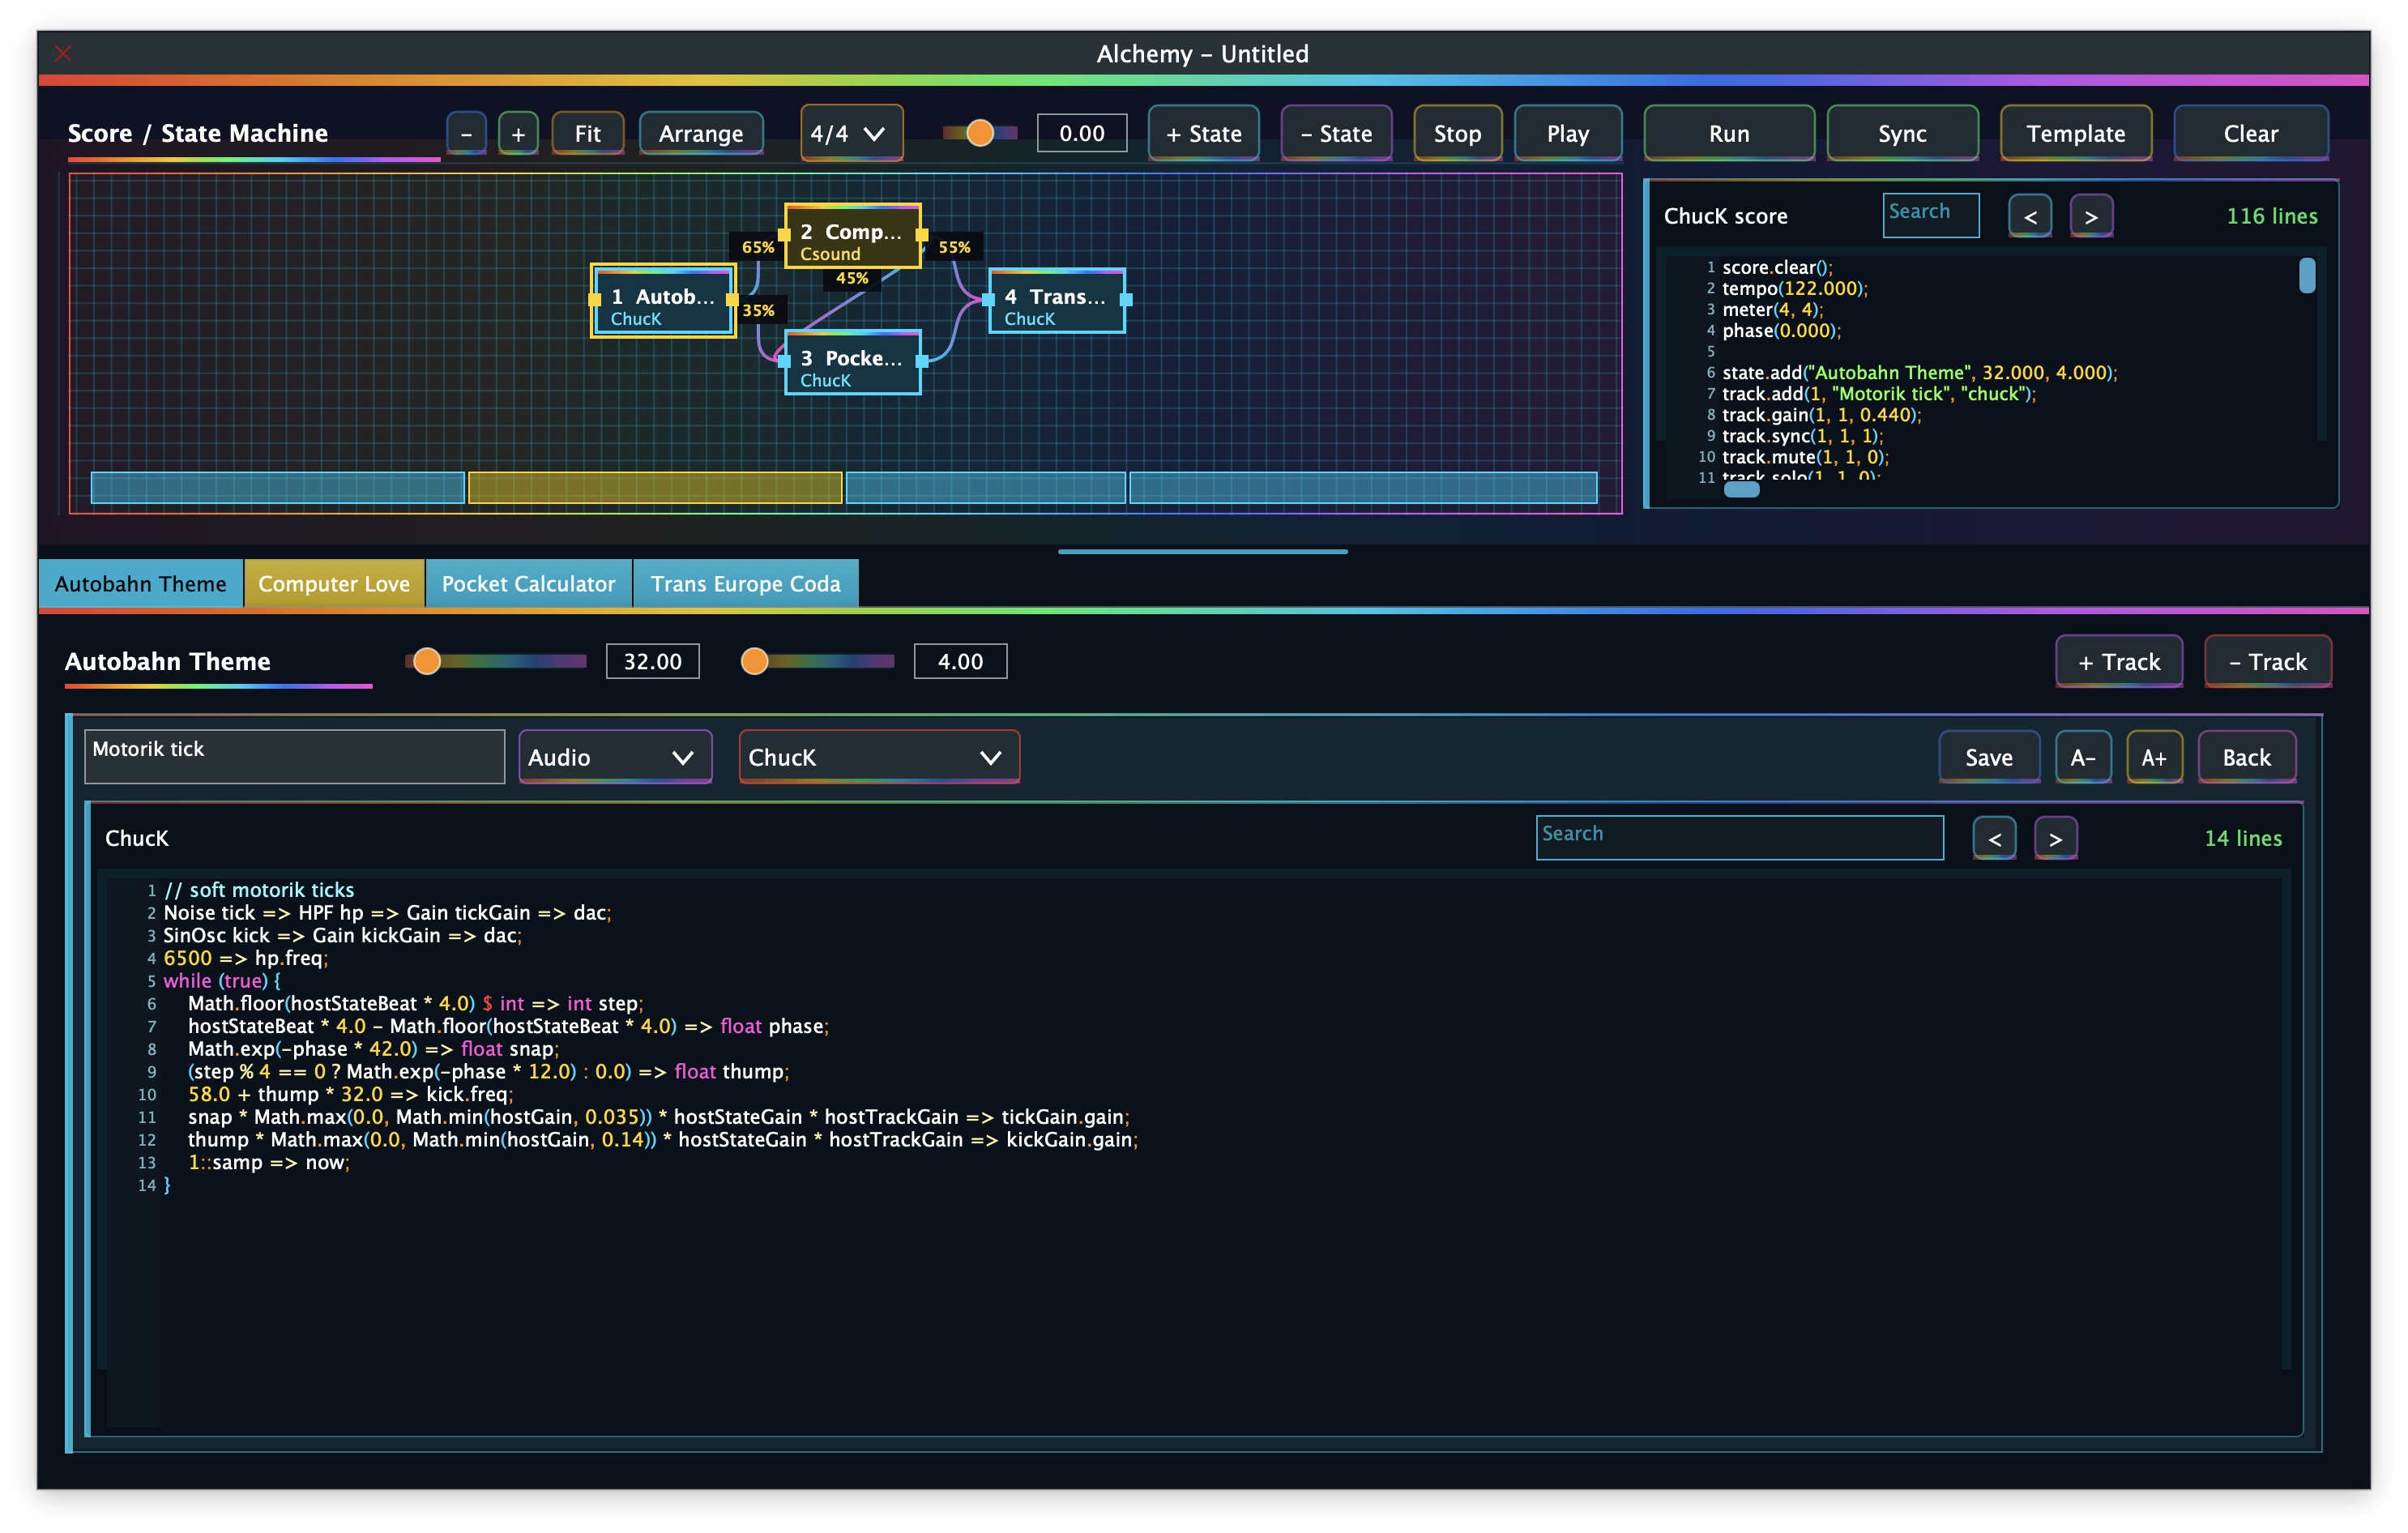Screen dimensions: 2408x1533
Task: Remove a state with - State
Action: tap(1336, 134)
